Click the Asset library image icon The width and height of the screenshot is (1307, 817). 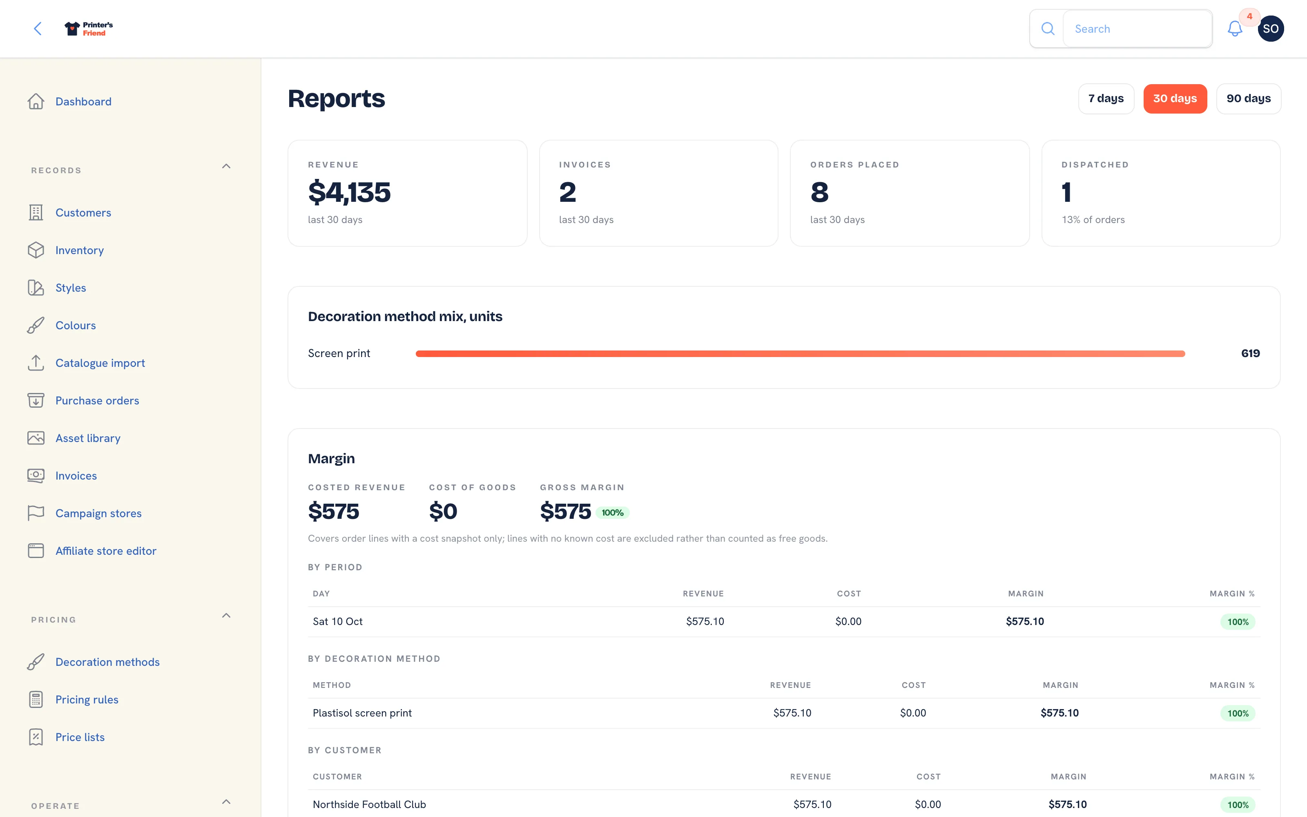(36, 438)
